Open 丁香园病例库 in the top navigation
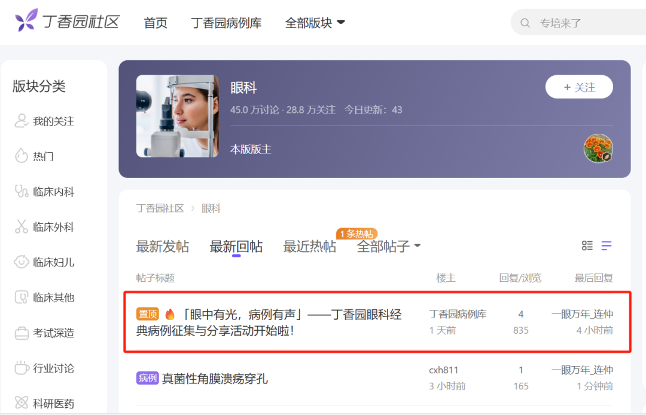 (x=226, y=23)
